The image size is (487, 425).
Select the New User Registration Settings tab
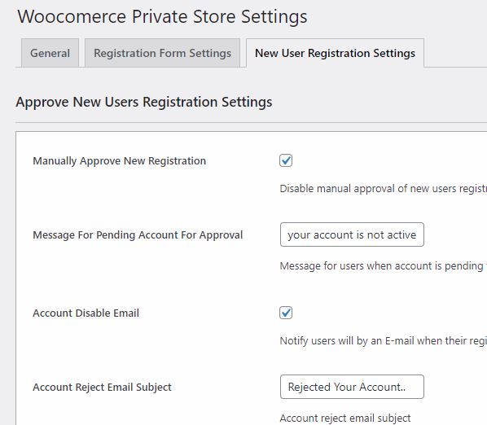pyautogui.click(x=336, y=53)
